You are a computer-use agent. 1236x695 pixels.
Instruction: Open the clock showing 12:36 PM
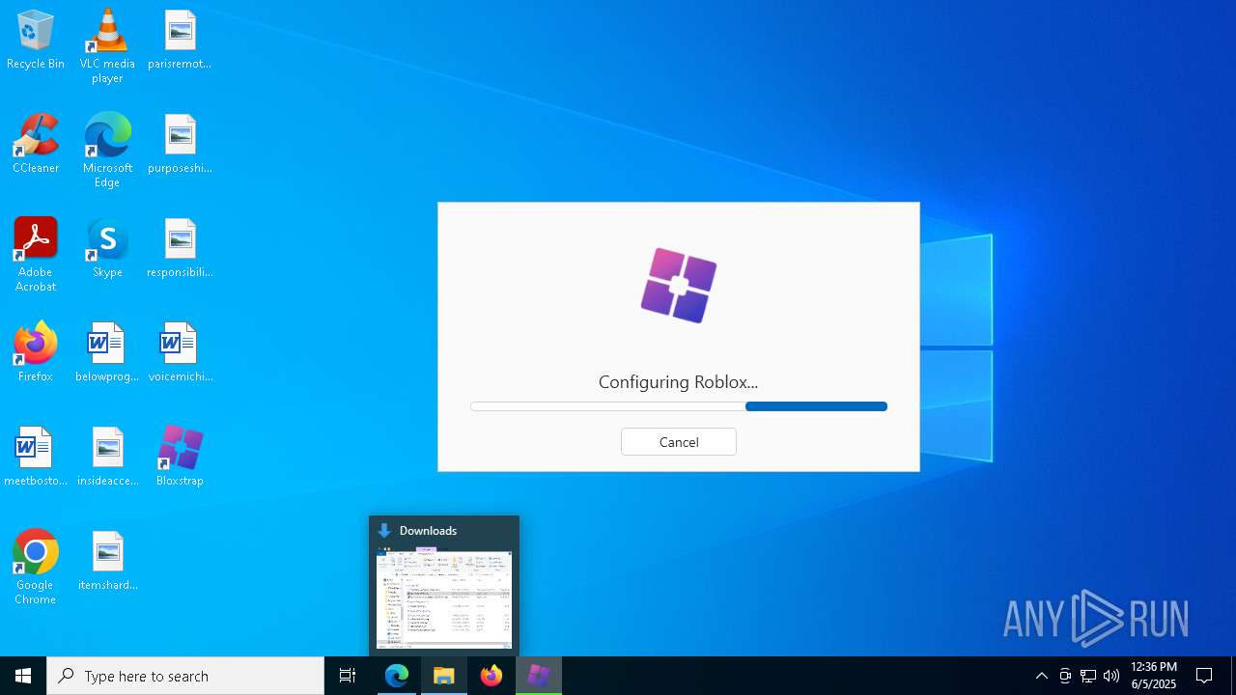(x=1153, y=676)
